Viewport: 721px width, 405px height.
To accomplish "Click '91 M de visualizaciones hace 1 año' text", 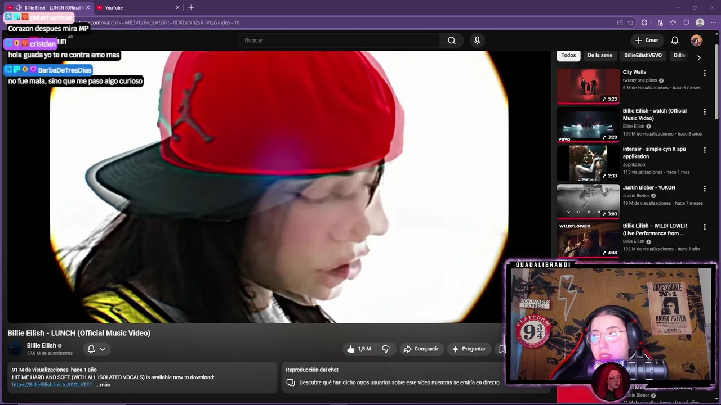I will click(54, 370).
